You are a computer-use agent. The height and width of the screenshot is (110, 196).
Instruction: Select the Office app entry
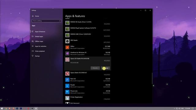point(88,47)
